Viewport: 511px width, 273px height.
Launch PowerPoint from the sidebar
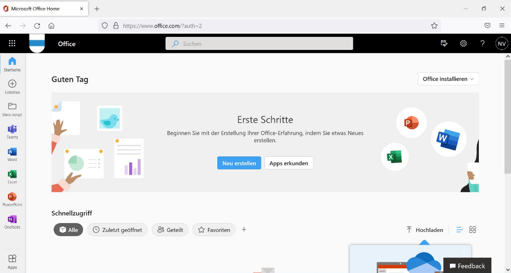click(x=12, y=199)
